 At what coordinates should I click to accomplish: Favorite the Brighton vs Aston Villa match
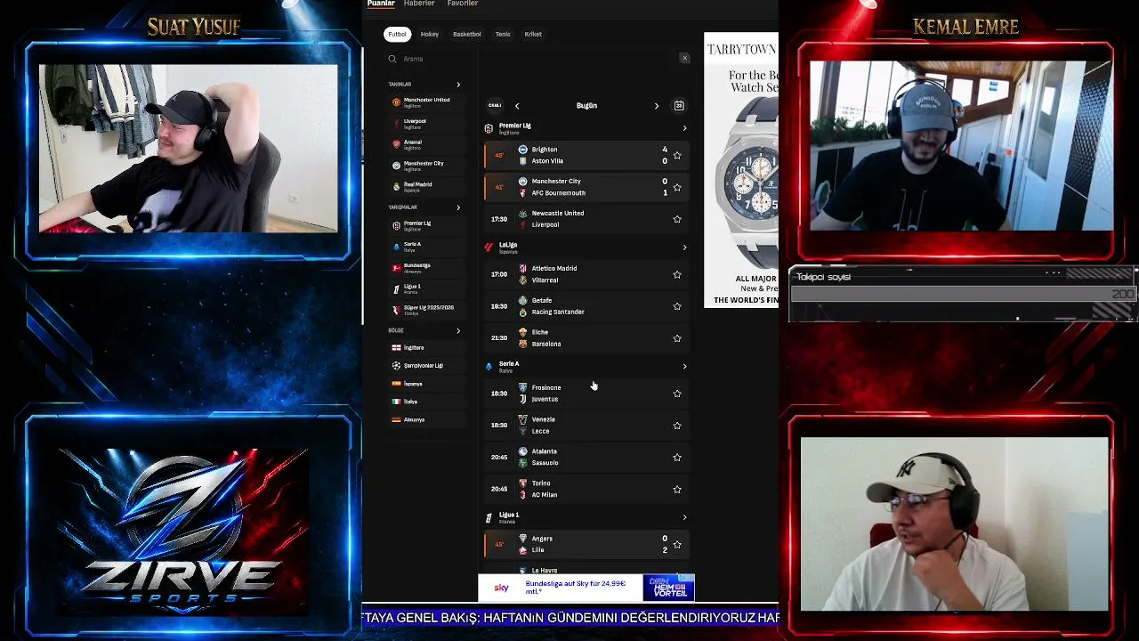point(677,156)
